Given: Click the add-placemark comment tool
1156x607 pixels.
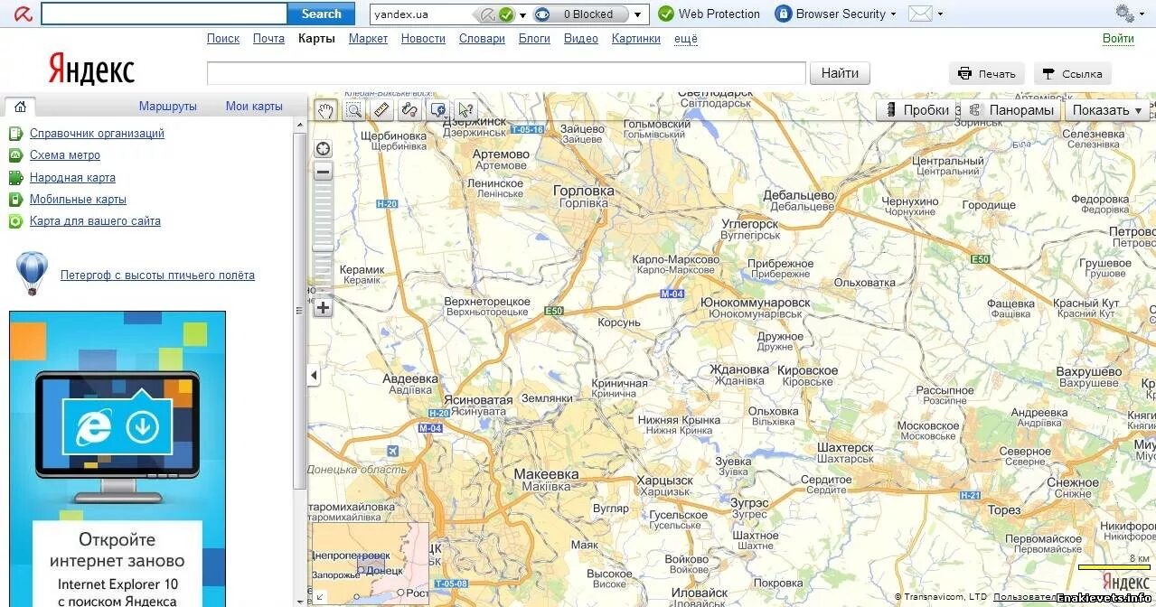Looking at the screenshot, I should [x=437, y=110].
